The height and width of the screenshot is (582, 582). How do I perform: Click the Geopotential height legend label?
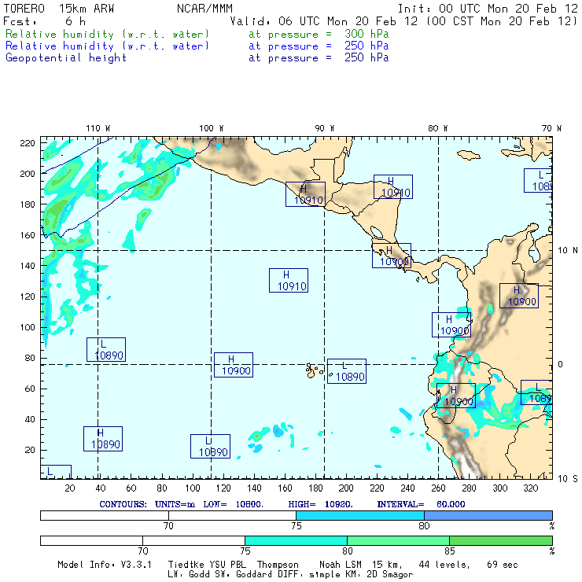(66, 57)
